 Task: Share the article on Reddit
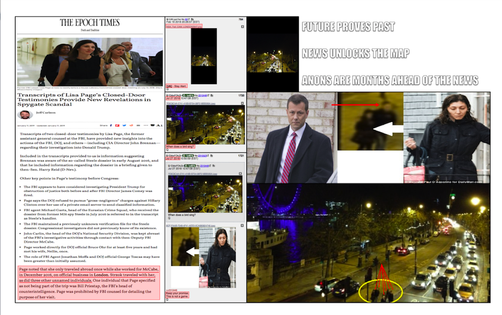131,125
